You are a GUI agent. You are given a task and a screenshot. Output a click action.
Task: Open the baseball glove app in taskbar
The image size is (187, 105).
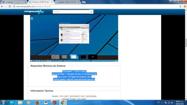pos(55,102)
